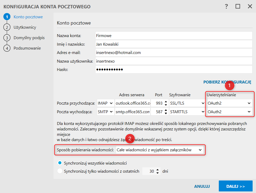Expand the SSL/TLS encryption dropdown
The height and width of the screenshot is (193, 256).
[x=187, y=103]
